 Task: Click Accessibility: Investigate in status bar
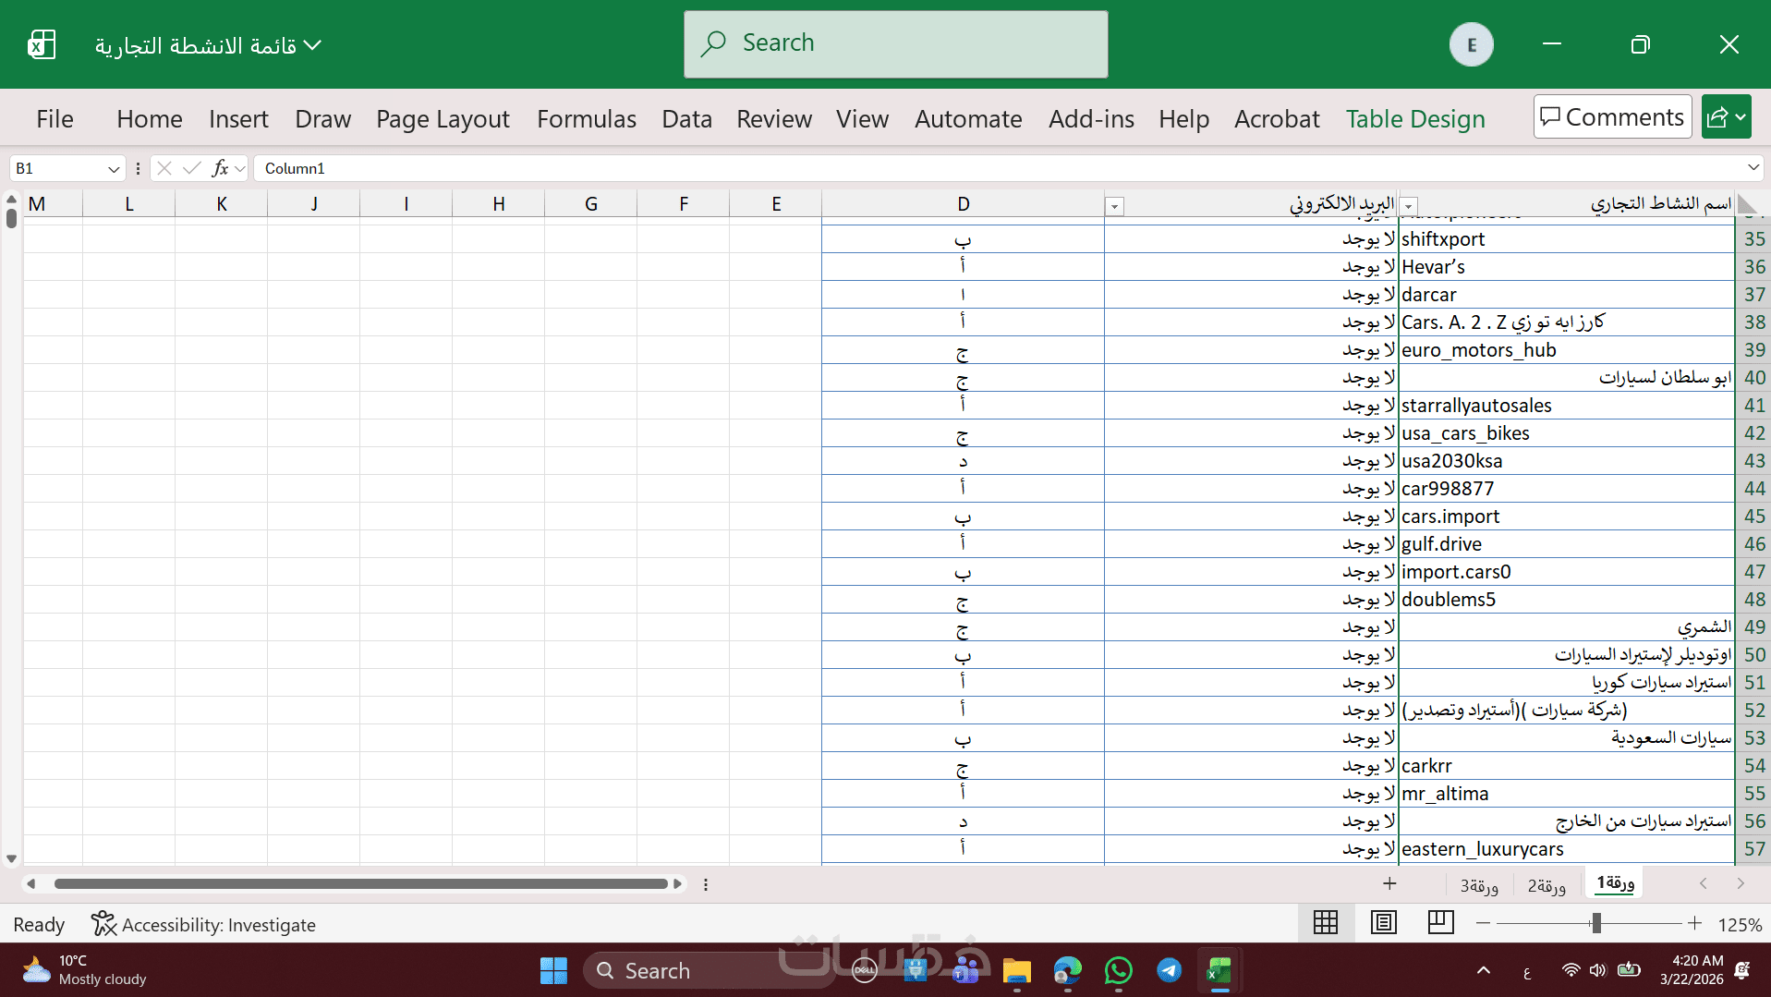coord(203,924)
